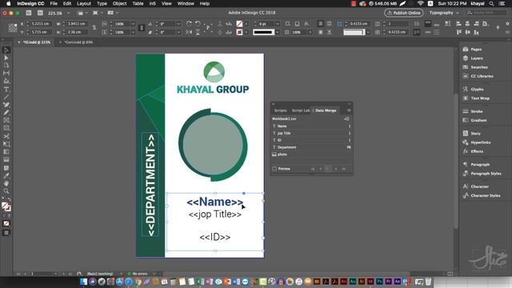Open the Gradient panel
512x288 pixels.
(474, 120)
